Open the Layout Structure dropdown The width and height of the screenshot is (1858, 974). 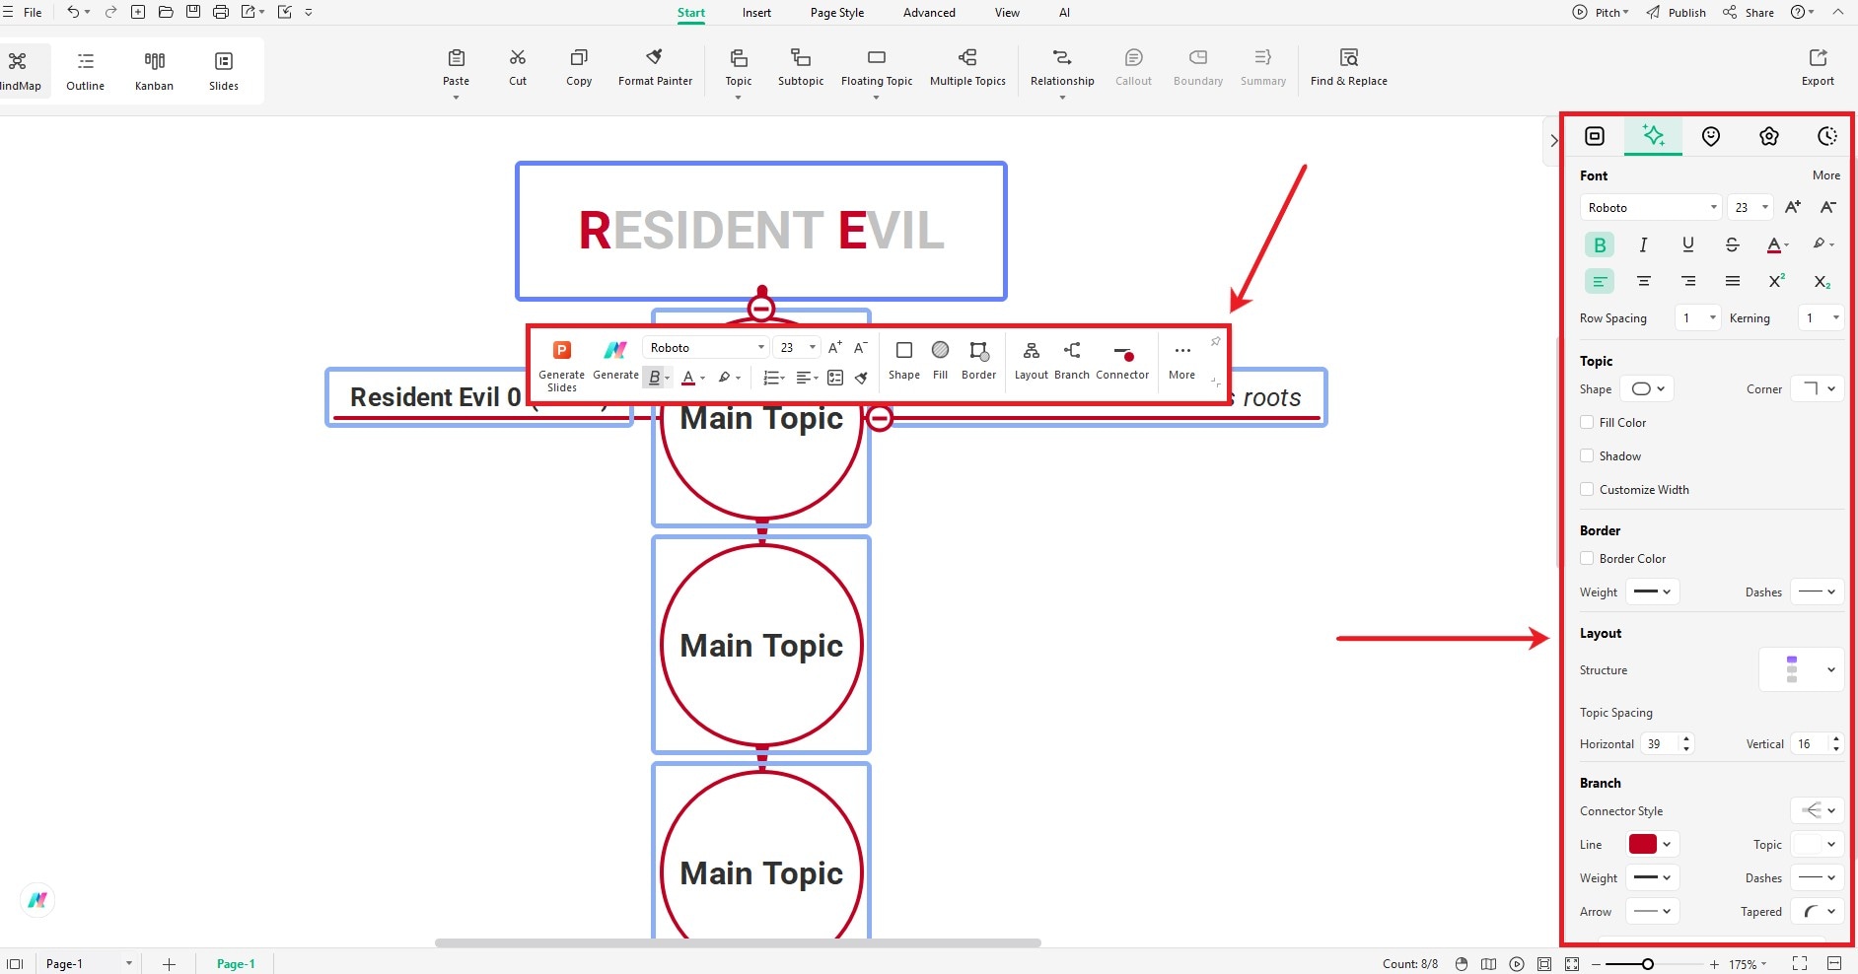pyautogui.click(x=1802, y=669)
